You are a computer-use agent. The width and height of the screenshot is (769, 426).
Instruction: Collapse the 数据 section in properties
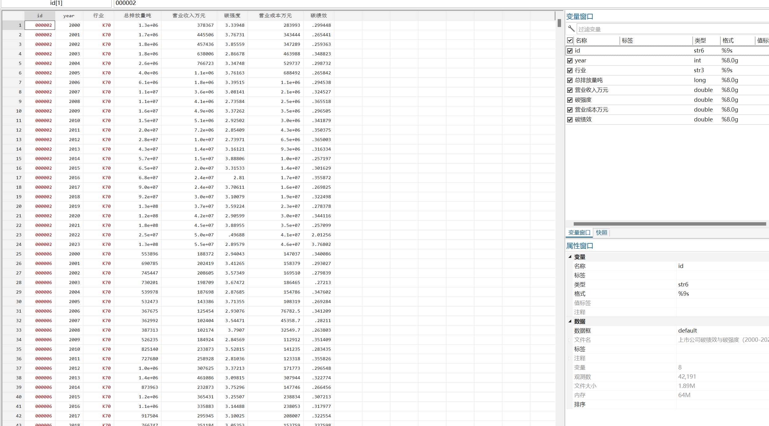click(570, 321)
